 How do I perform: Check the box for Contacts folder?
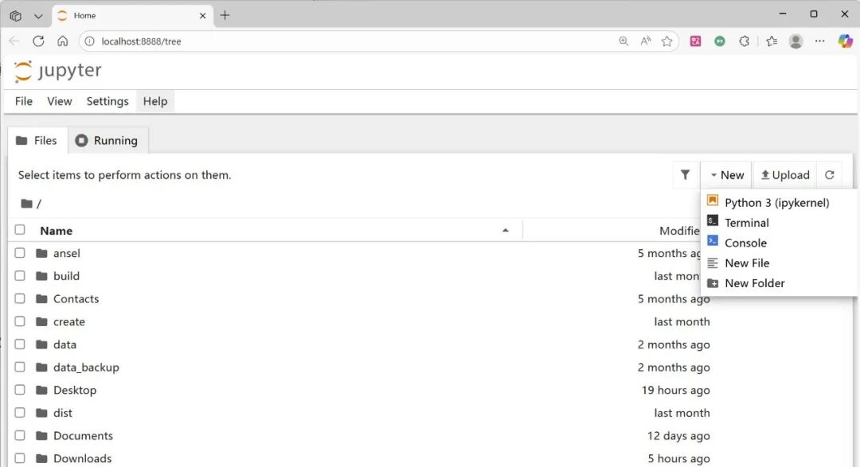coord(20,298)
